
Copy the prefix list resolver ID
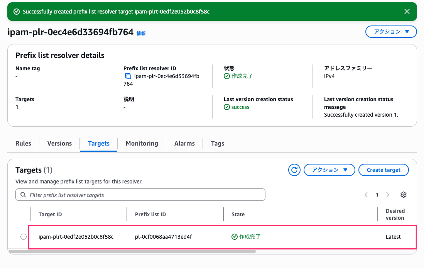(x=128, y=76)
